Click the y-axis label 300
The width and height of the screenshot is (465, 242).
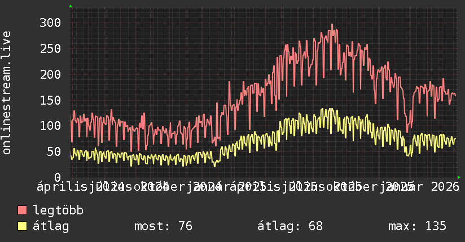(50, 23)
